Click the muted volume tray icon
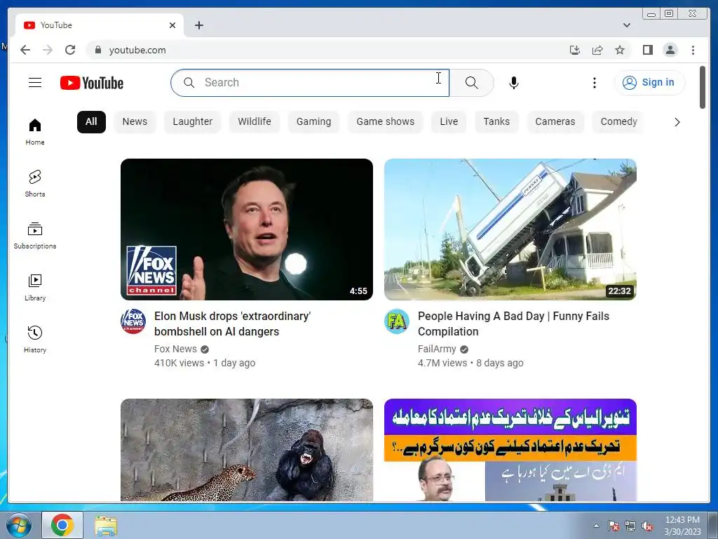Viewport: 718px width, 539px height. pyautogui.click(x=647, y=526)
